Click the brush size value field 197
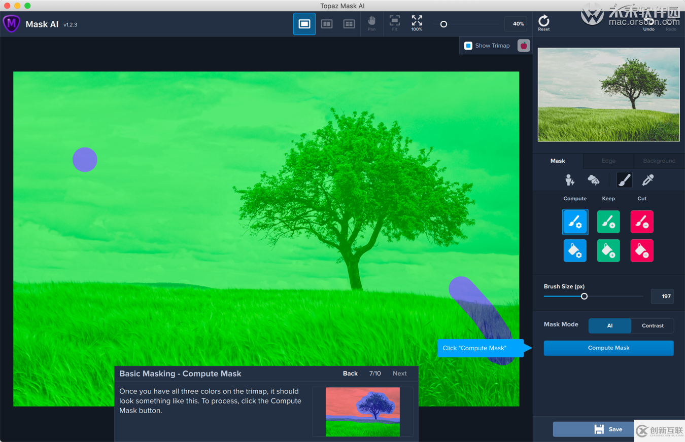This screenshot has width=685, height=442. click(662, 297)
